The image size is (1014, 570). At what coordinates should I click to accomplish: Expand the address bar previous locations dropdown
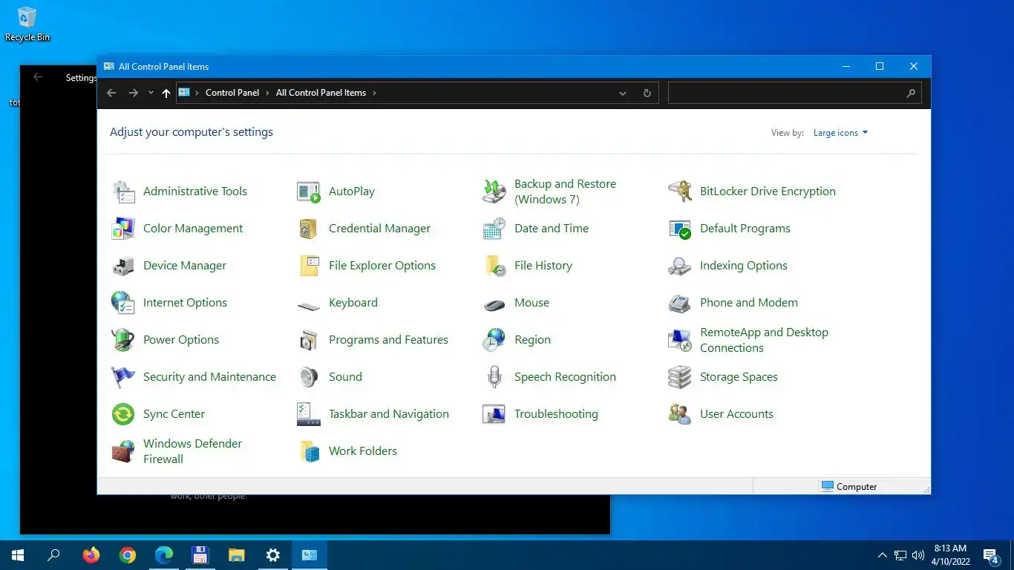pos(623,93)
